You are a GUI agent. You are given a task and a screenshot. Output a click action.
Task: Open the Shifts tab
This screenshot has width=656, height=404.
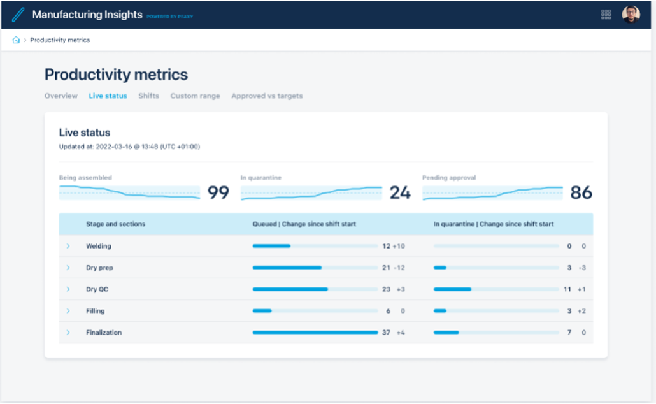[x=148, y=96]
